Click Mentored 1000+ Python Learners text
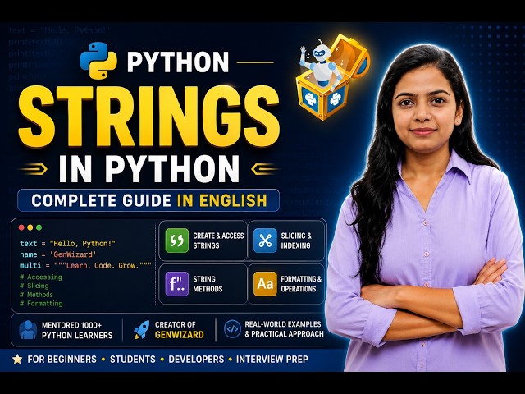 click(77, 330)
